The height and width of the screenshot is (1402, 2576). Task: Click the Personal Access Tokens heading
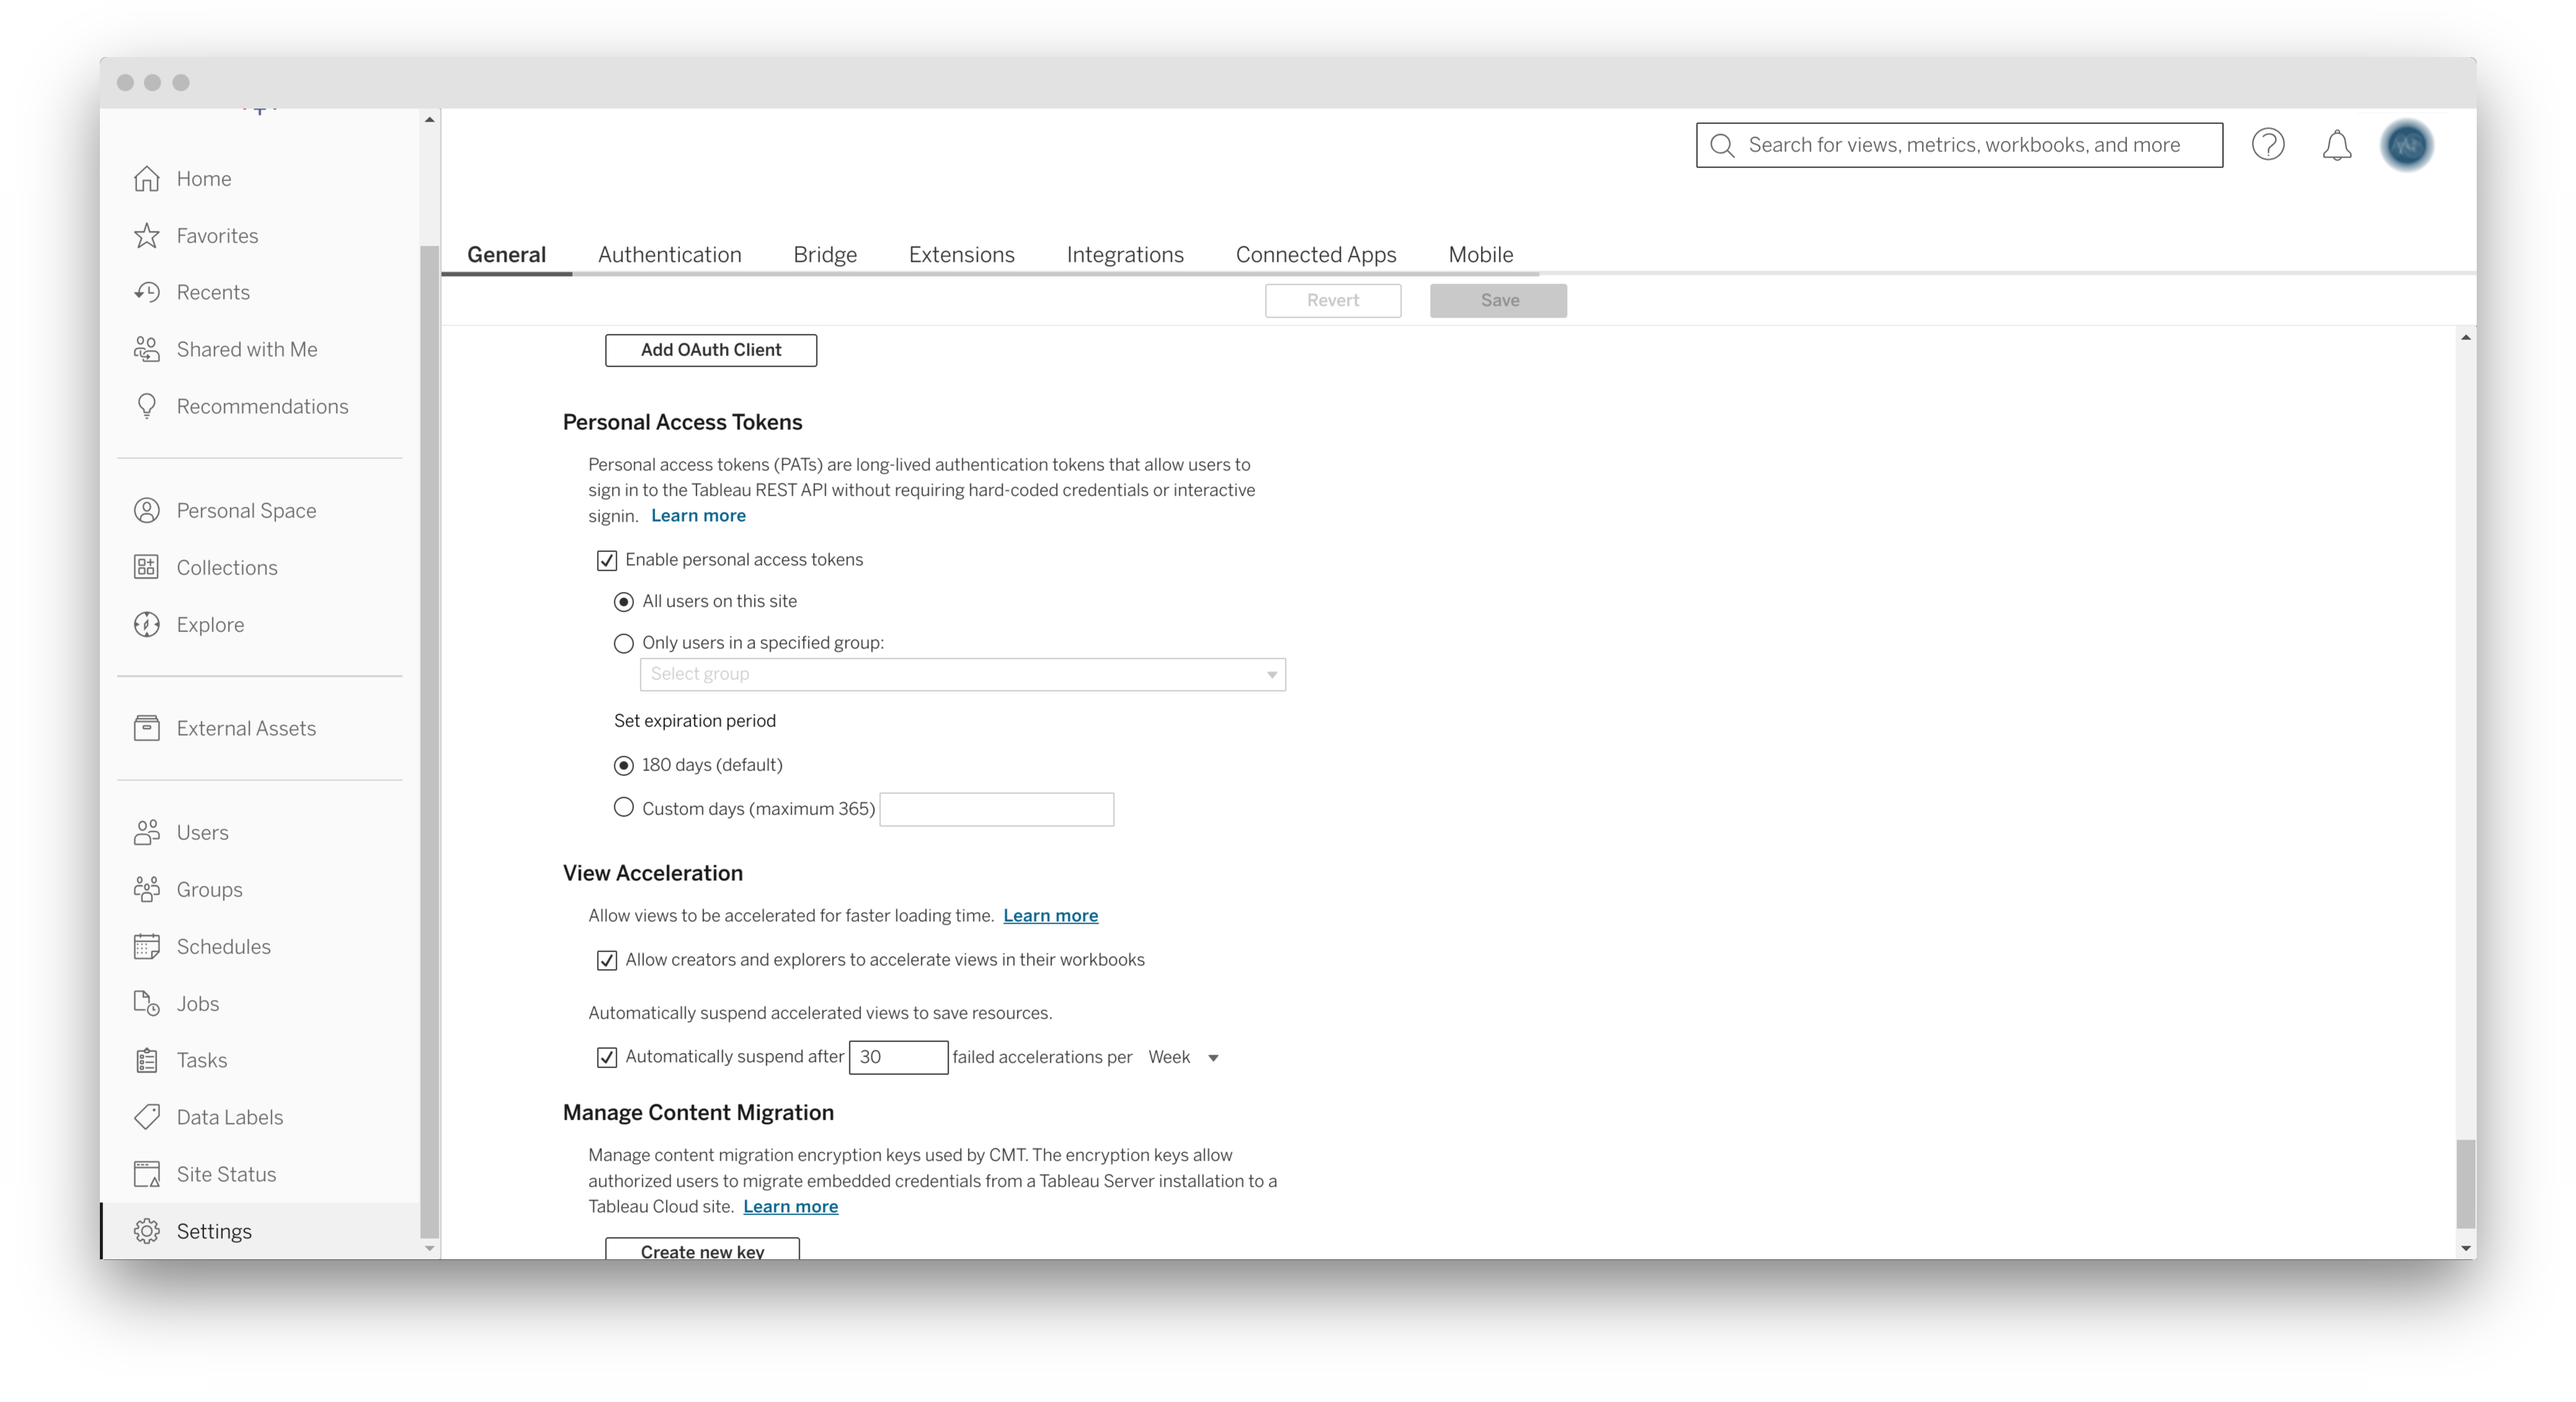[682, 423]
